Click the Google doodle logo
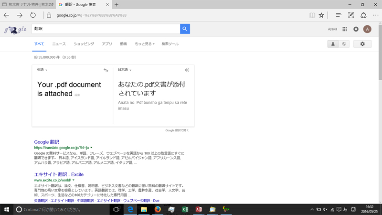 [15, 30]
